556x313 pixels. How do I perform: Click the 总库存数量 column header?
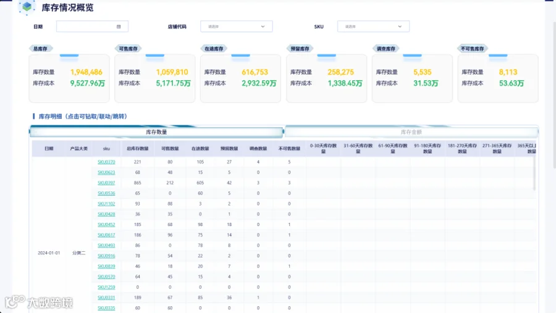[138, 149]
